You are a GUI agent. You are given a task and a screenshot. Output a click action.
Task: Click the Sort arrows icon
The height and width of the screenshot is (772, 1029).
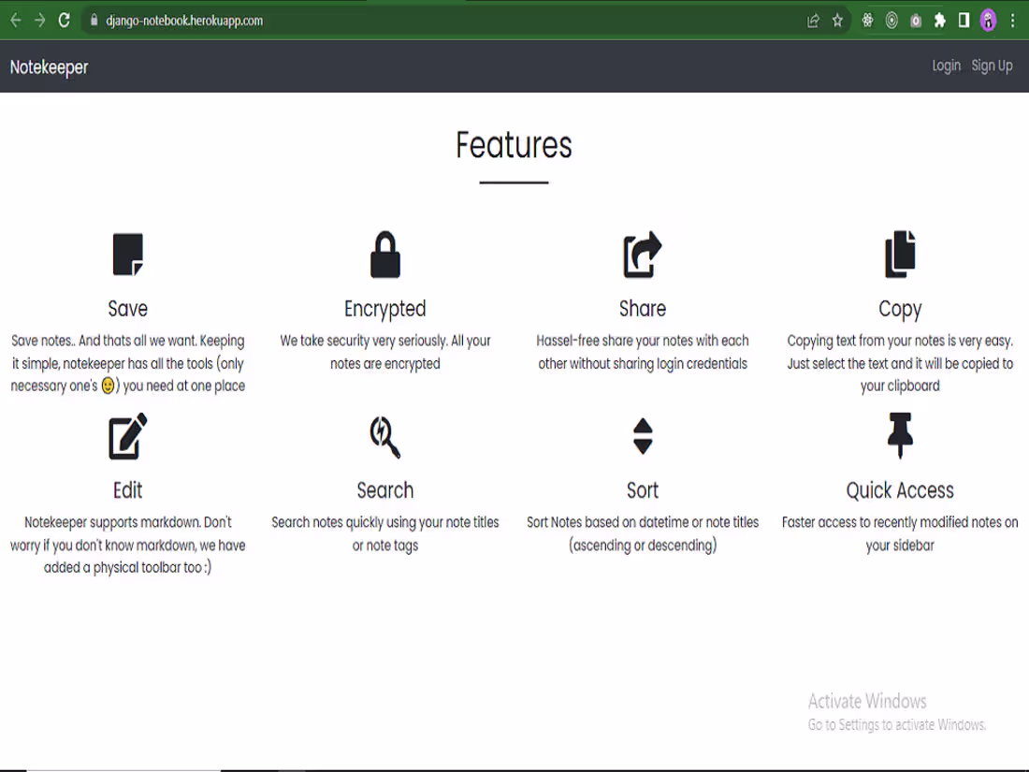tap(642, 436)
